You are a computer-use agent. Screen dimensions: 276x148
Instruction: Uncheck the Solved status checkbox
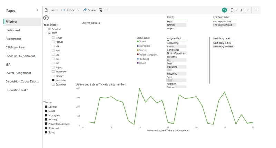pyautogui.click(x=46, y=132)
